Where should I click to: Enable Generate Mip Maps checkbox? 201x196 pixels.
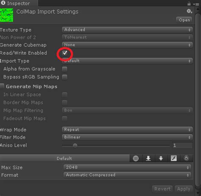pos(2,86)
